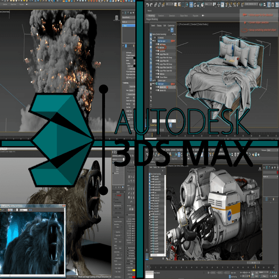Screen dimensions: 279x279
Task: Hide the Mattress object via eye icon
Action: [x=156, y=74]
